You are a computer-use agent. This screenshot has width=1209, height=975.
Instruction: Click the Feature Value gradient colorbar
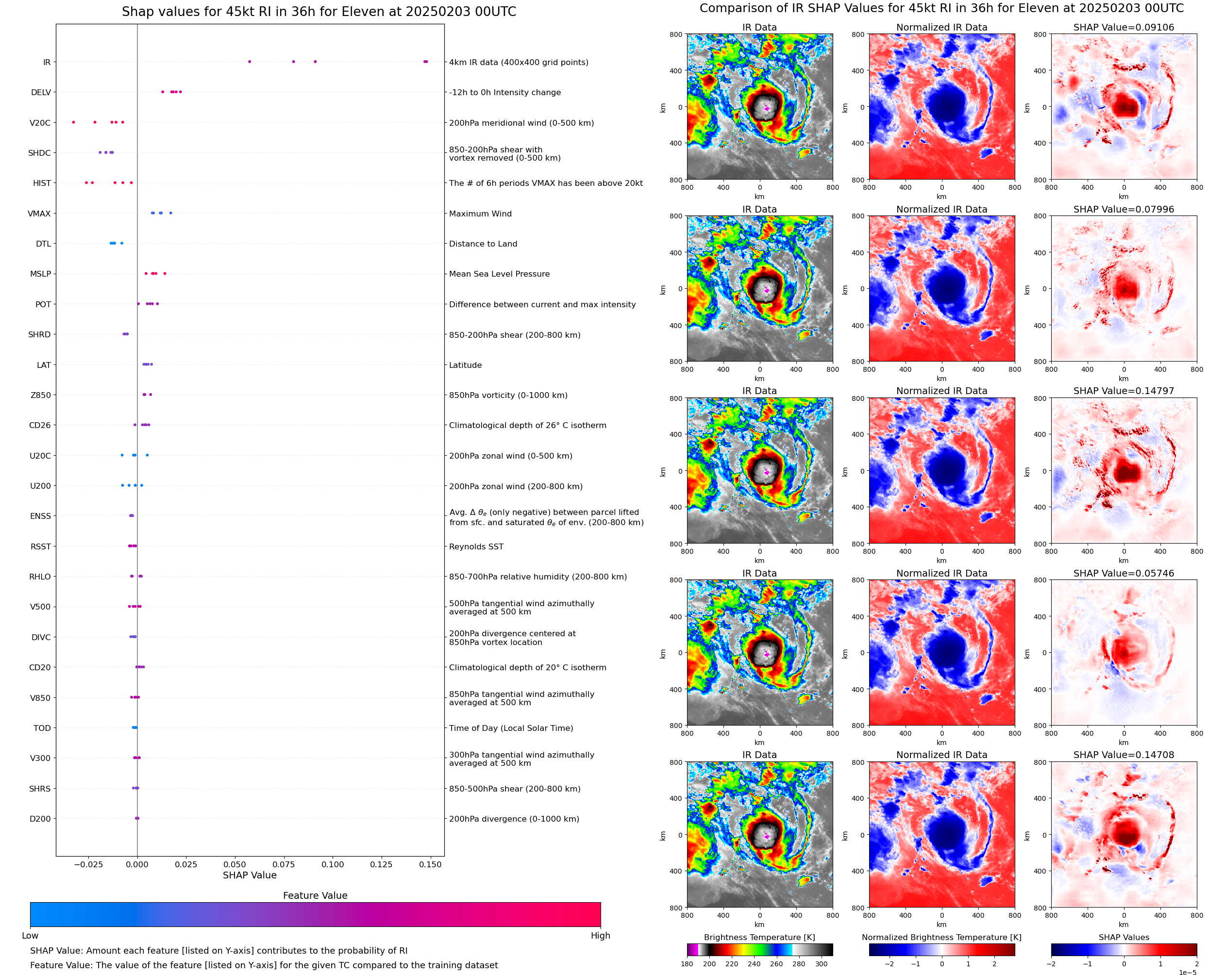[x=315, y=914]
